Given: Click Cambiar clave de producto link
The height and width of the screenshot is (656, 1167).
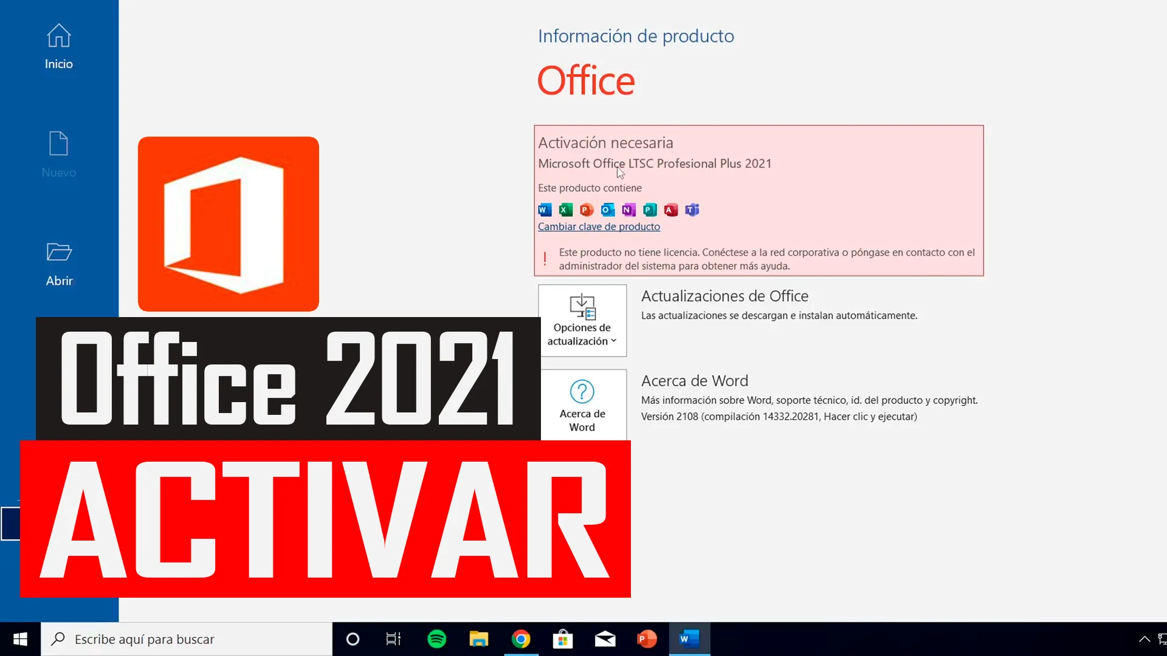Looking at the screenshot, I should tap(599, 226).
